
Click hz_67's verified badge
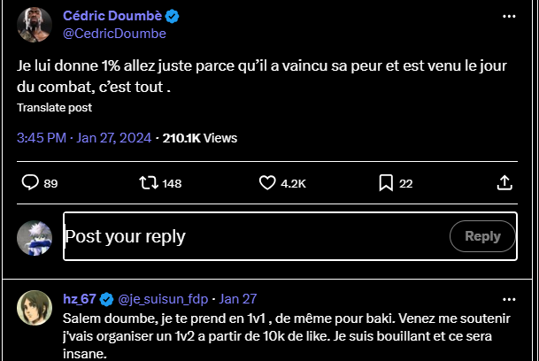click(x=106, y=299)
